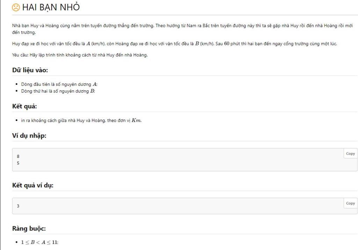Viewport: 358px width, 250px height.
Task: Click the paragraph starting with Huy đạp xe
Action: pyautogui.click(x=174, y=44)
